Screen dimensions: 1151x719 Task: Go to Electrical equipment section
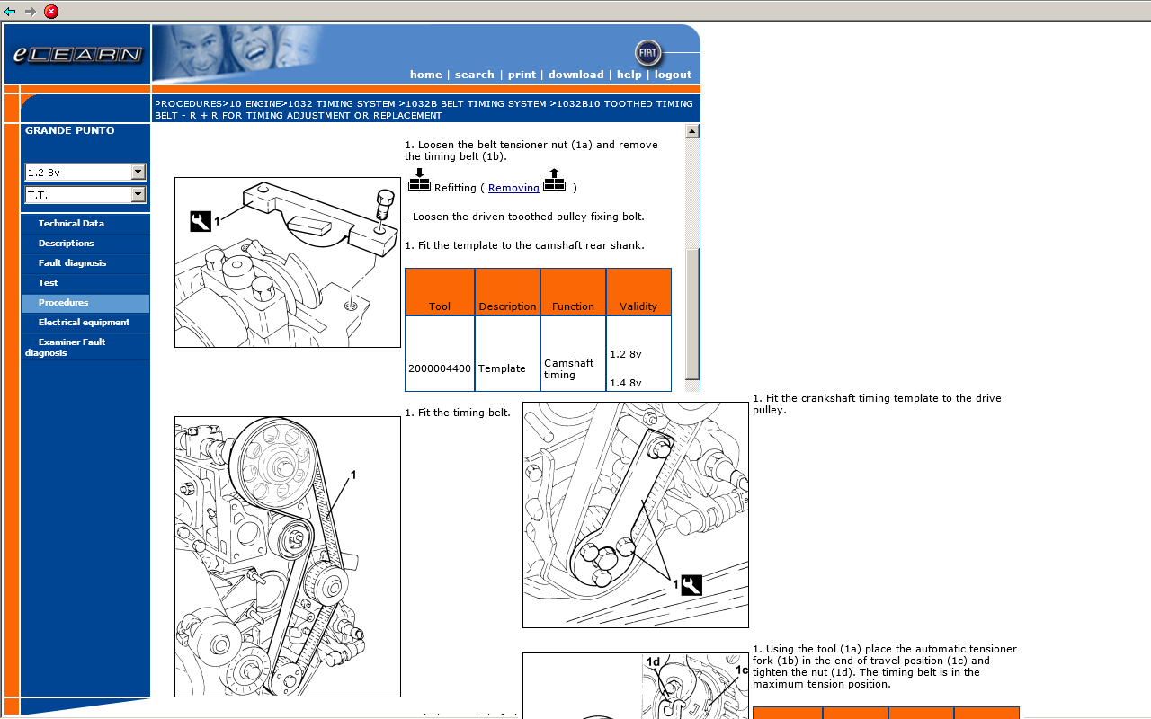(84, 323)
